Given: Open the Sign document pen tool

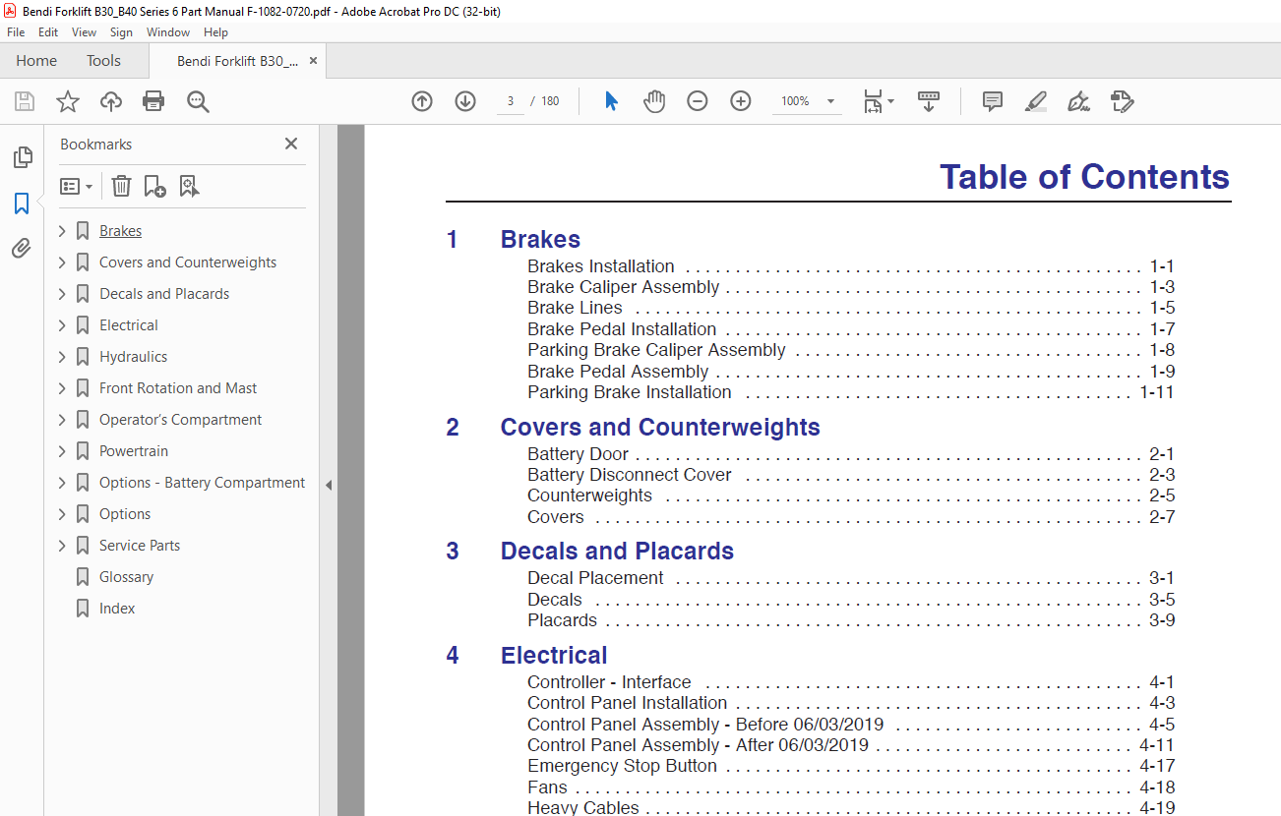Looking at the screenshot, I should click(1078, 101).
